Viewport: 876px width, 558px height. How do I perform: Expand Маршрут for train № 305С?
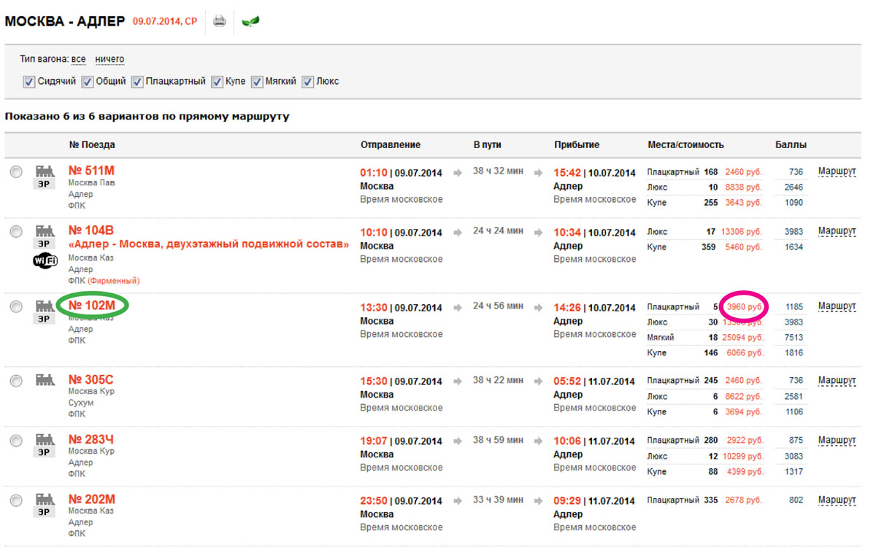[x=837, y=380]
